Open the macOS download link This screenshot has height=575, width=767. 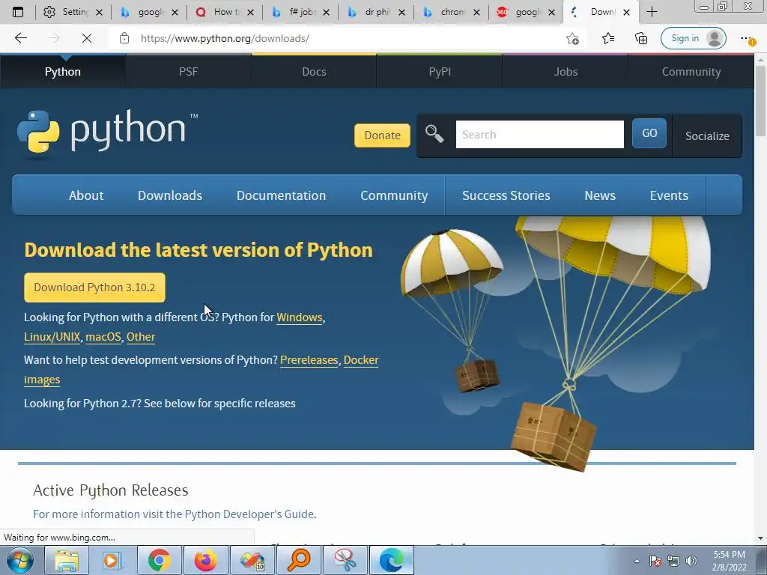click(x=103, y=337)
